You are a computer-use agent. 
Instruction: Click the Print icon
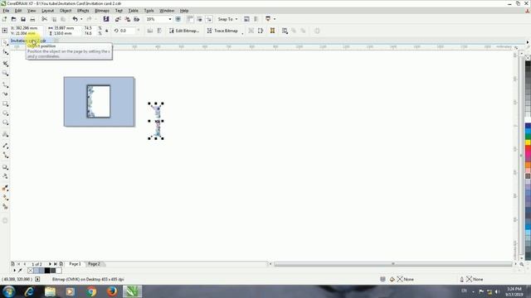point(32,19)
